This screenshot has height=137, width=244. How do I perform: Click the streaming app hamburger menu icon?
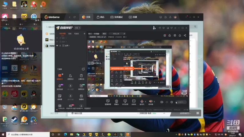[x=175, y=28]
